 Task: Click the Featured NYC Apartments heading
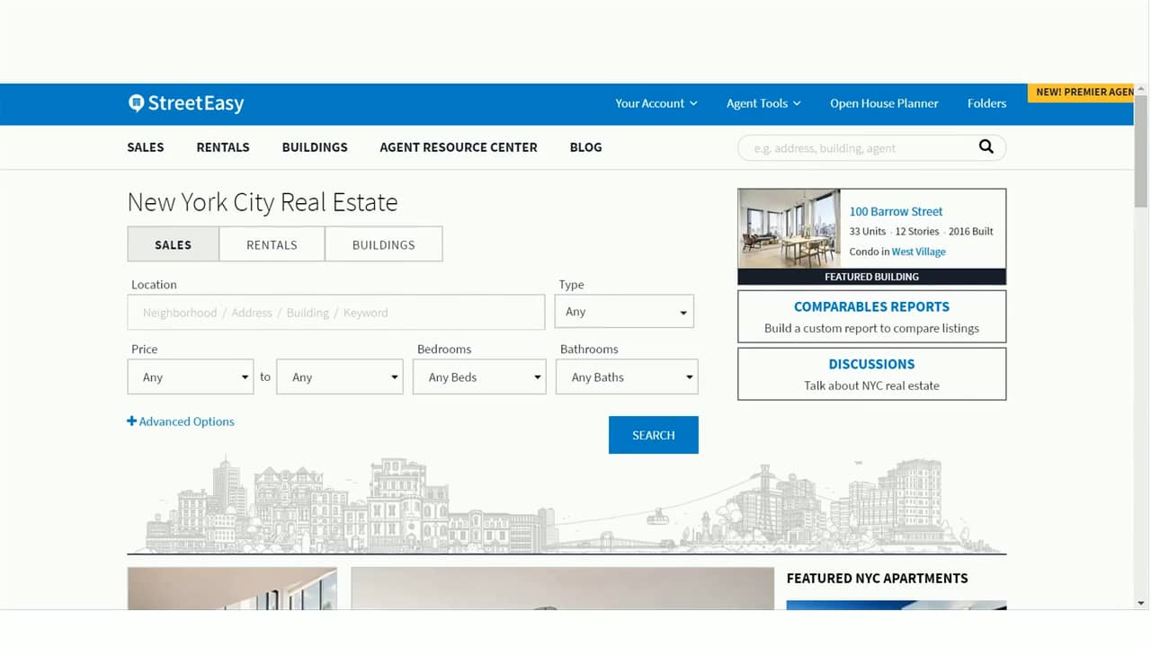pos(878,579)
